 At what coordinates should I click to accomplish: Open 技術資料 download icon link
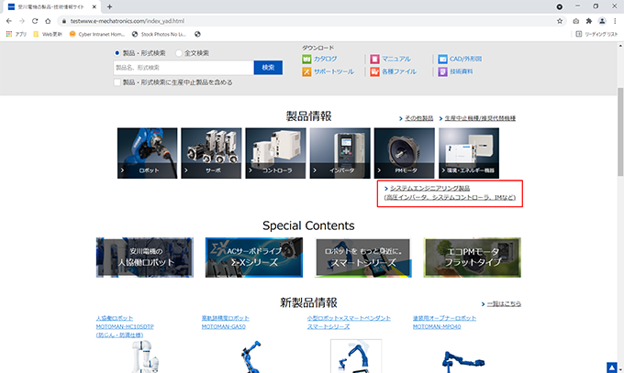(x=456, y=71)
